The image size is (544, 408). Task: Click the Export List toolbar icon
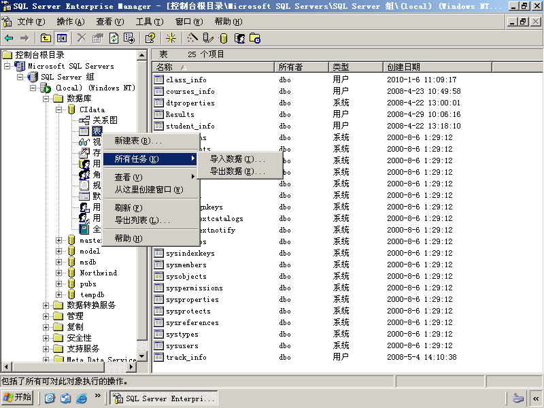129,38
